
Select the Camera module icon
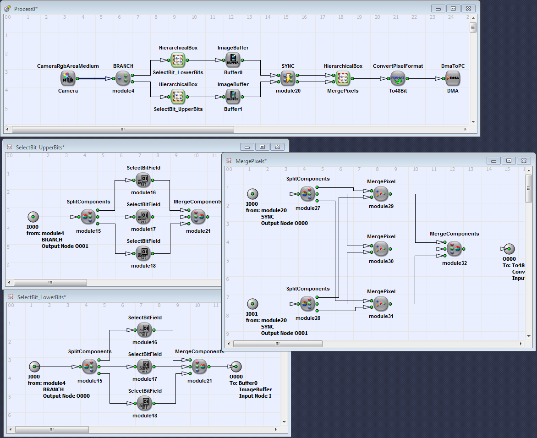tap(68, 78)
